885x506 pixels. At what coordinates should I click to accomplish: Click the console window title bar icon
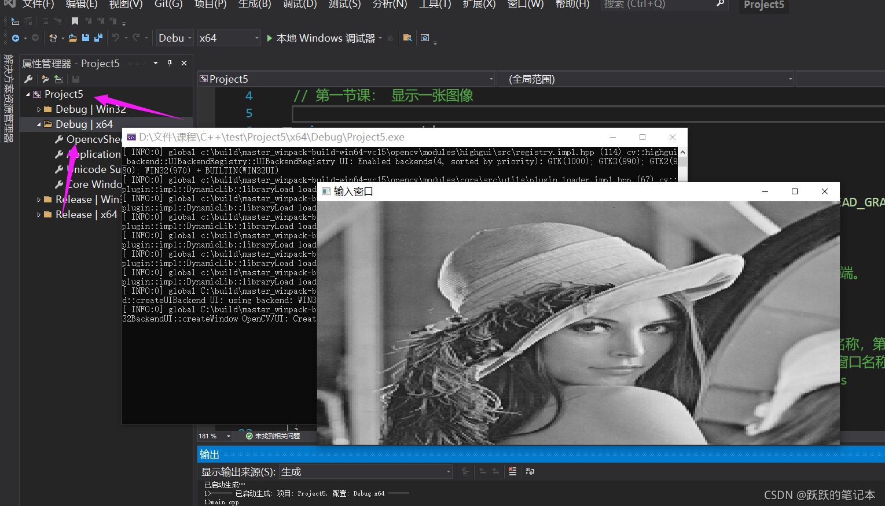pos(131,137)
